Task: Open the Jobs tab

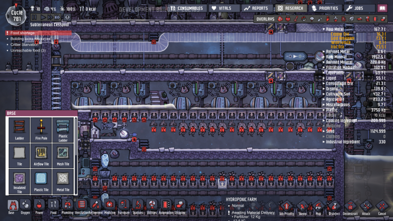Action: (x=359, y=8)
